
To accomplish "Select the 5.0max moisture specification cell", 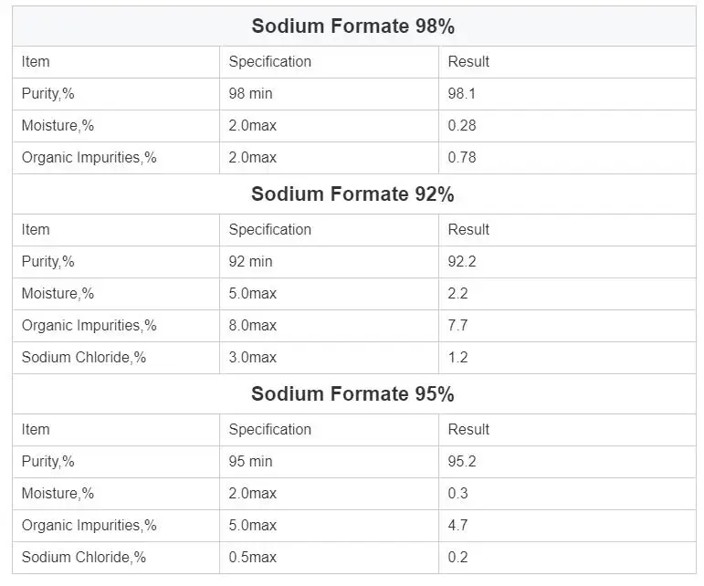I will [x=252, y=294].
